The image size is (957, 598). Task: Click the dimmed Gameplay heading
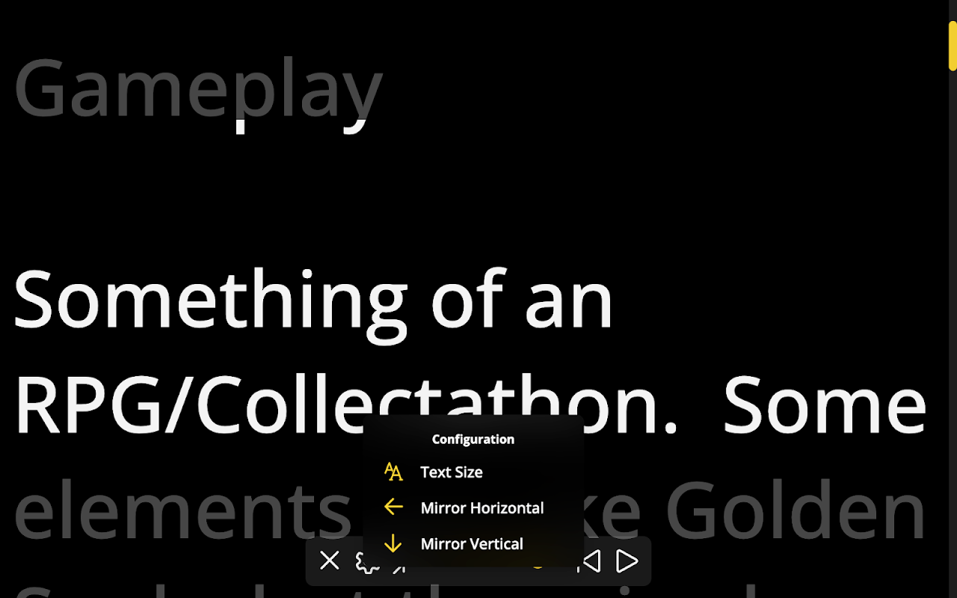tap(198, 88)
